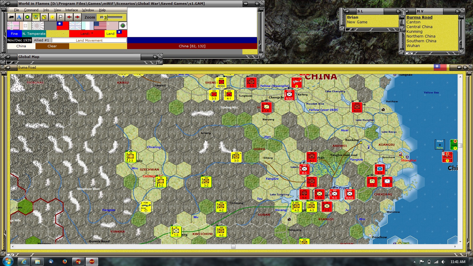
Task: Click the yellow aircraft unit near Yangtze in Yunnan
Action: tap(145, 207)
